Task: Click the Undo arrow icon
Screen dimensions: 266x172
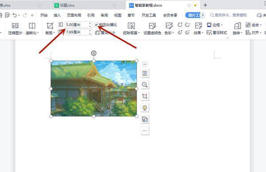Action: tap(15, 15)
